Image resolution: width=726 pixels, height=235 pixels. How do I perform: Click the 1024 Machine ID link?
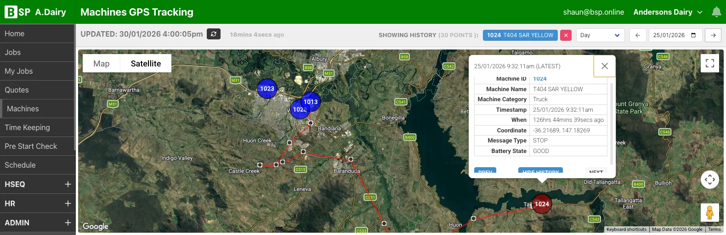tap(540, 79)
